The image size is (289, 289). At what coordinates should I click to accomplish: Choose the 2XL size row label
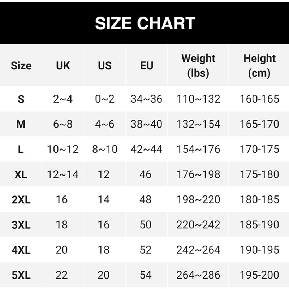click(x=21, y=199)
